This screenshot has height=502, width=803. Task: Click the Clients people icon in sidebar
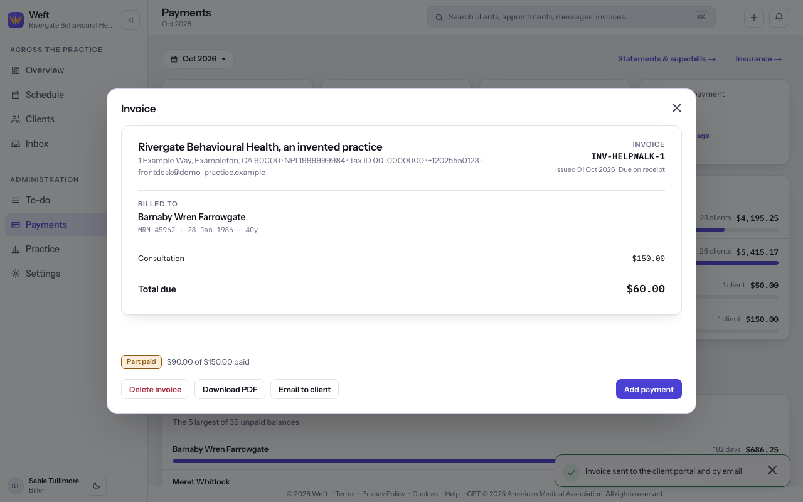pos(16,119)
